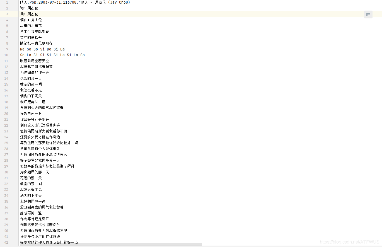Click "为你翘课的那一天" on line 30
Screen dimensions: 382x247
35,172
